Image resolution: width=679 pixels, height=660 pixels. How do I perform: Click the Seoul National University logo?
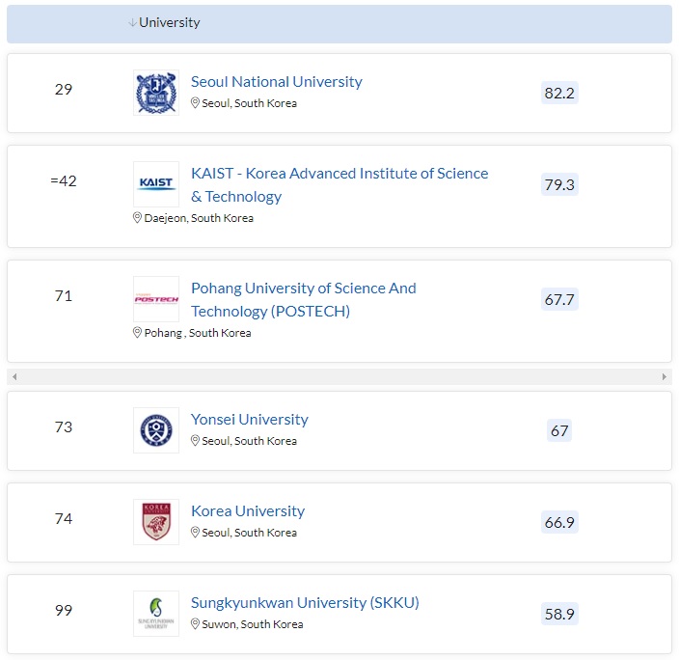click(156, 93)
